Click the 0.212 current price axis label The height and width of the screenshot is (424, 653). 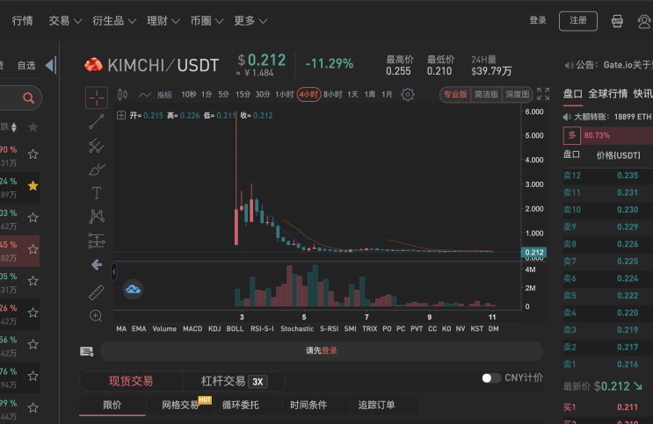(534, 252)
